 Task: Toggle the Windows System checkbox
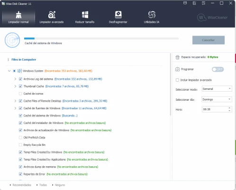click(x=14, y=71)
